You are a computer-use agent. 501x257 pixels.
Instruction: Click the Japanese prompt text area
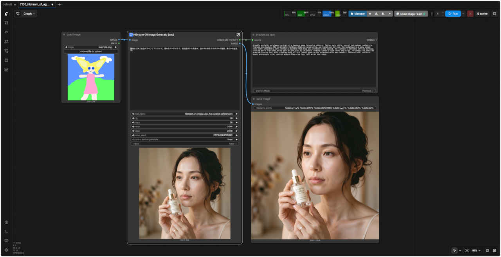coord(185,78)
